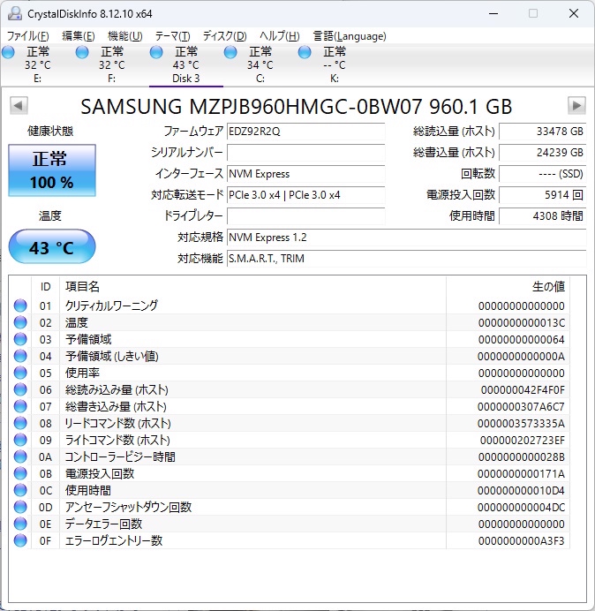Screen dimensions: 595x611
Task: Click the 正常 100 % health status button
Action: (52, 170)
